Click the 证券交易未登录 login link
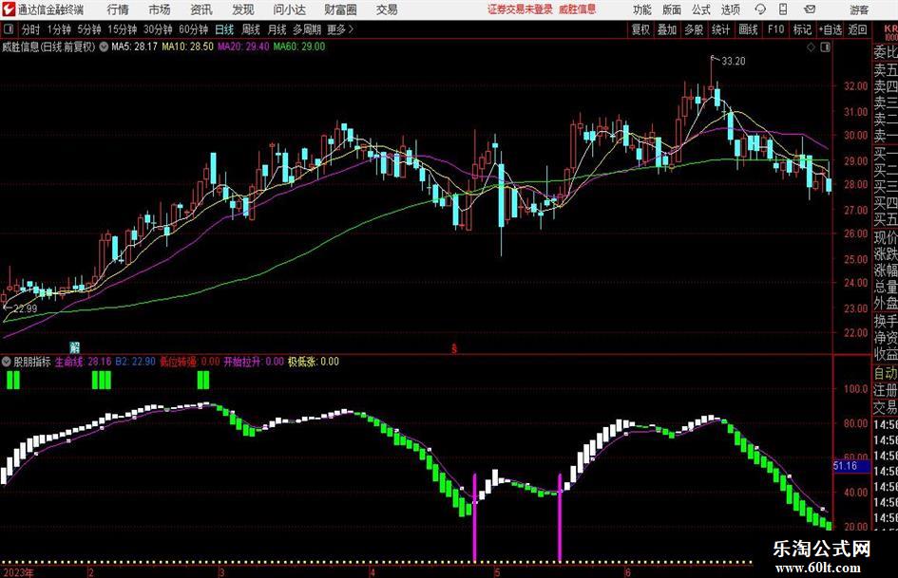 (x=520, y=9)
